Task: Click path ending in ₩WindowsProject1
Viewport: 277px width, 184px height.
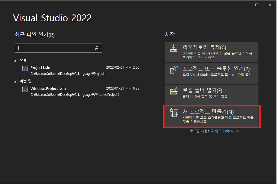Action: 75,95
